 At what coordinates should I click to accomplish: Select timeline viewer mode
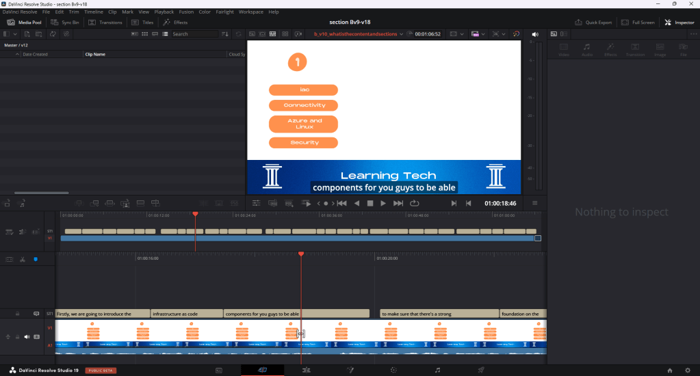(x=272, y=34)
